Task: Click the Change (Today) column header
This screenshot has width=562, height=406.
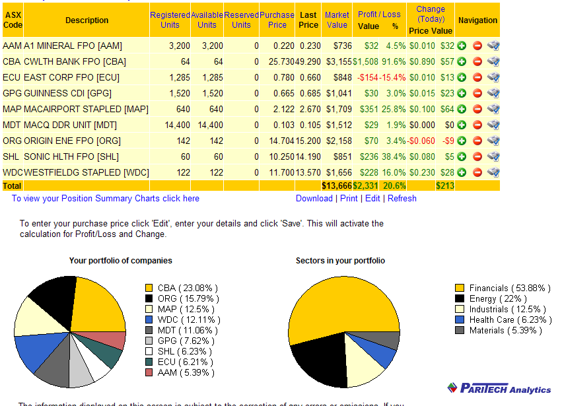Action: point(431,14)
